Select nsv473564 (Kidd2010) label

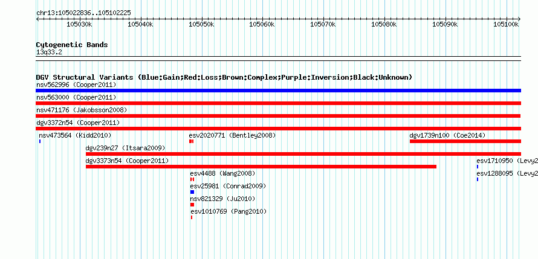75,135
